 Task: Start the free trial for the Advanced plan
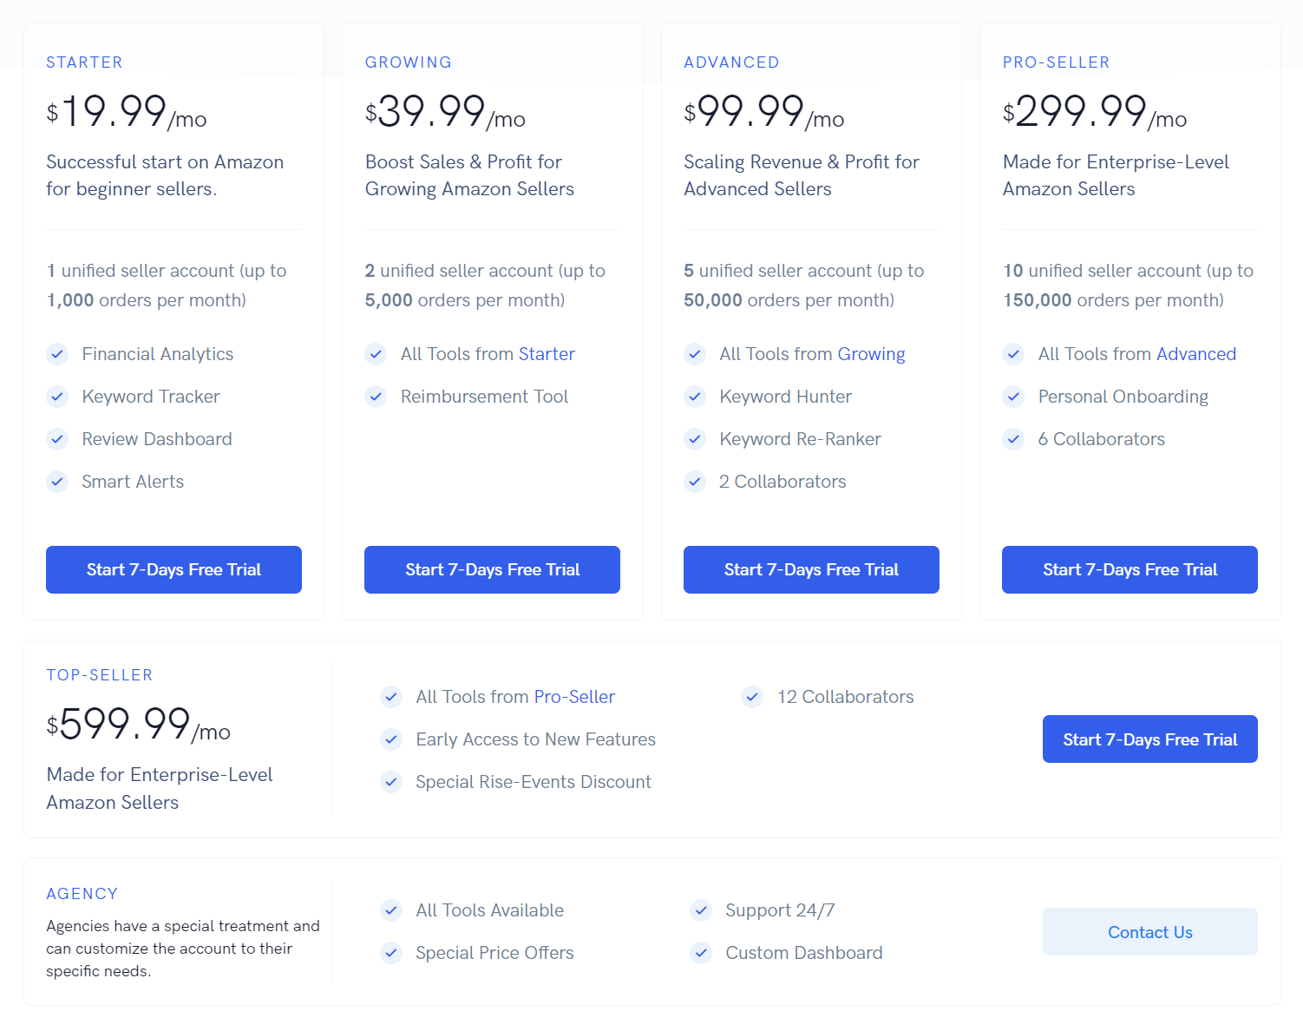[811, 569]
